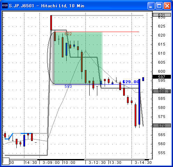Screen dimensions: 173x167
Task: Click the 597 last price marker
Action: pos(162,77)
